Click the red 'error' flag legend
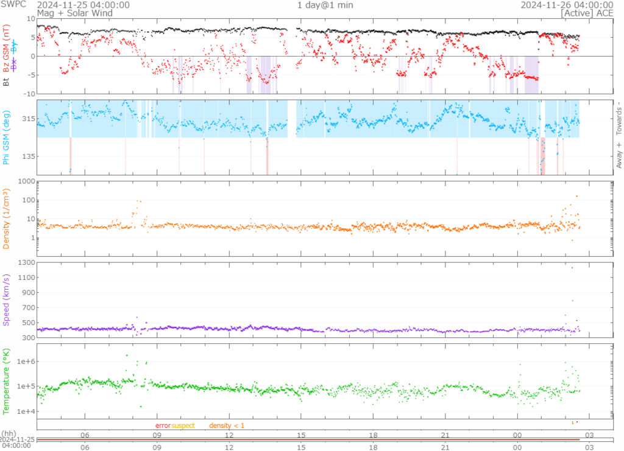Screen dimensions: 624x451 (x=163, y=425)
